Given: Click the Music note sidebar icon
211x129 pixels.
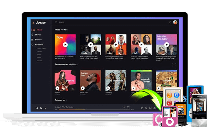Looking at the screenshot, I should (34, 30).
